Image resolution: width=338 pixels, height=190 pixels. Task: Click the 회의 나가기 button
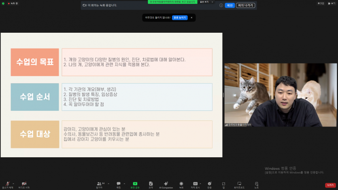[x=246, y=5]
